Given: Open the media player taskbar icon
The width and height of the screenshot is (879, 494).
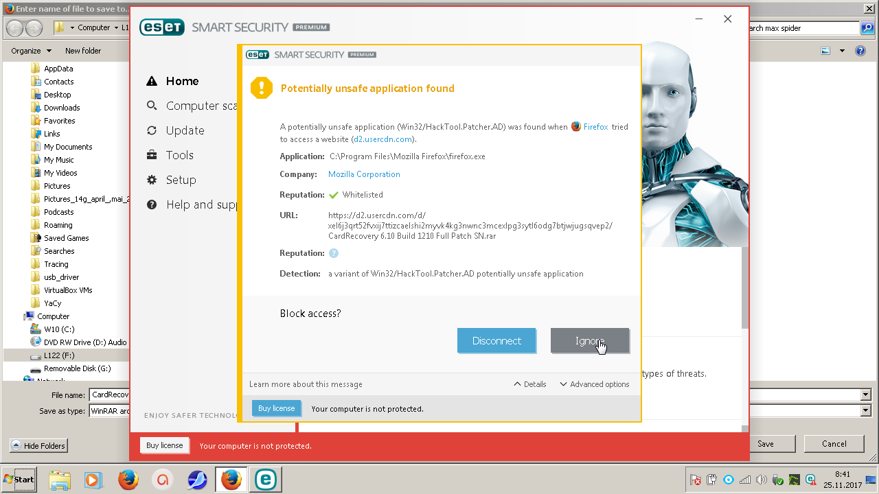Looking at the screenshot, I should 93,480.
